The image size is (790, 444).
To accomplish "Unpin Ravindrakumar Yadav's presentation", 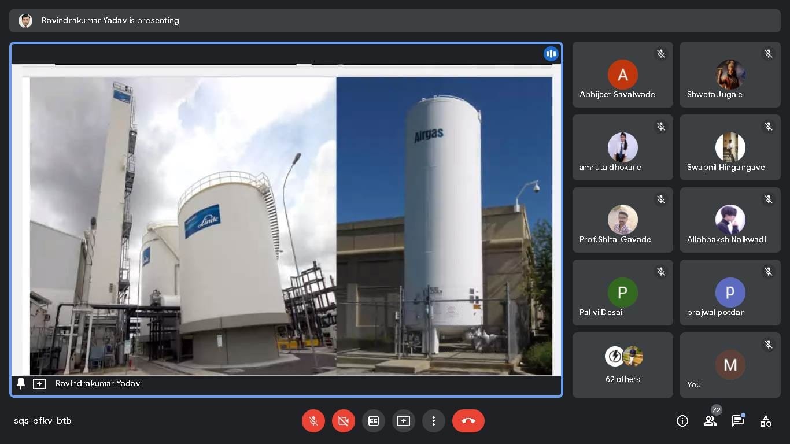I will (x=21, y=384).
